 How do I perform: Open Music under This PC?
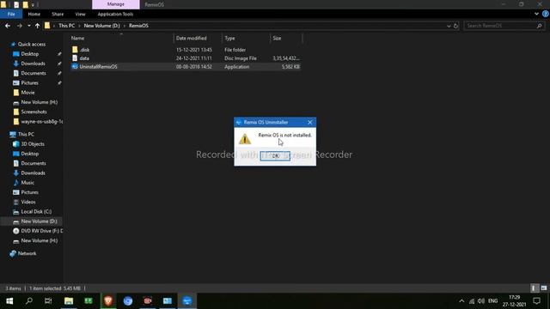pyautogui.click(x=27, y=183)
